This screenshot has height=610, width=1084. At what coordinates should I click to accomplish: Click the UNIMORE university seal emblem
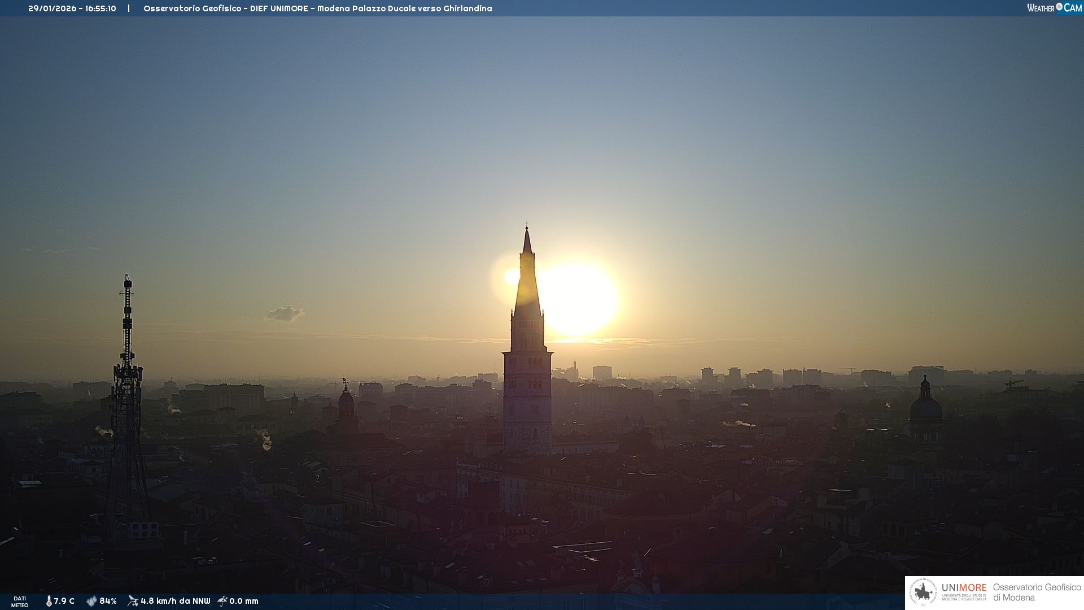coord(923,592)
